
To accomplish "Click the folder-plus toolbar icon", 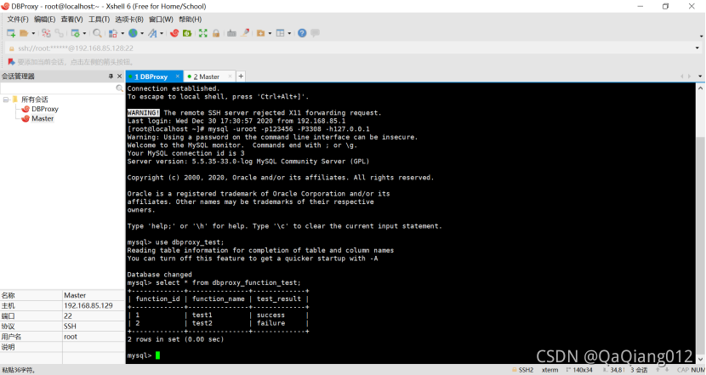I will coord(260,33).
